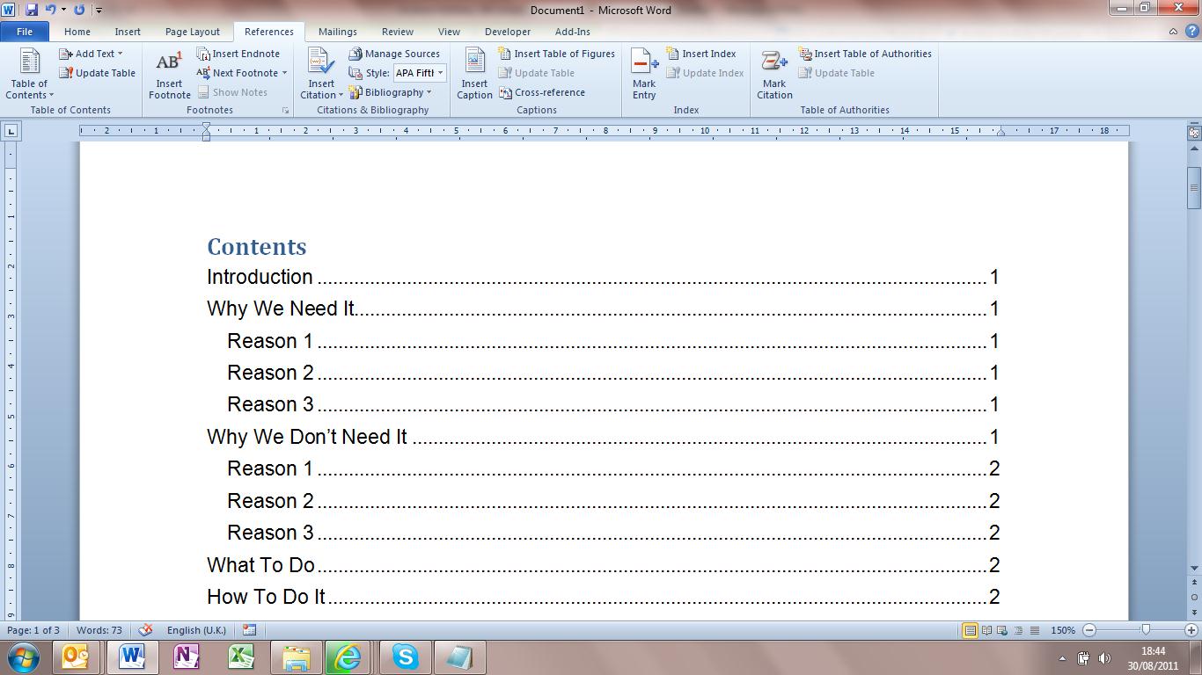Screen dimensions: 1202x675
Task: Expand the Next Footnote dropdown arrow
Action: [284, 73]
